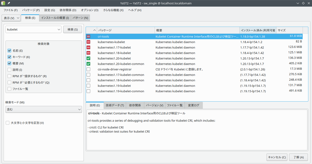Select the ファイル一覧 details tab
This screenshot has width=312, height=164.
[x=175, y=105]
